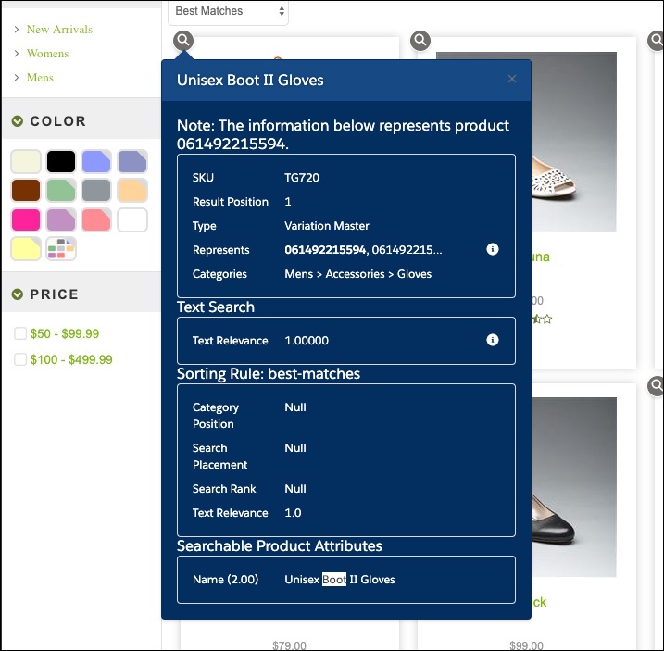Image resolution: width=664 pixels, height=651 pixels.
Task: Open the New Arrivals category
Action: click(x=59, y=30)
